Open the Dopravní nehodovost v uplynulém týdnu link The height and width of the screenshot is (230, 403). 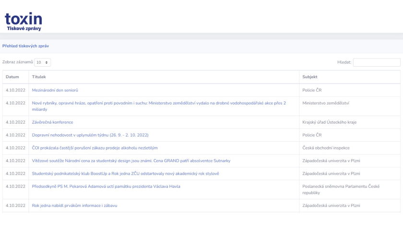[90, 135]
